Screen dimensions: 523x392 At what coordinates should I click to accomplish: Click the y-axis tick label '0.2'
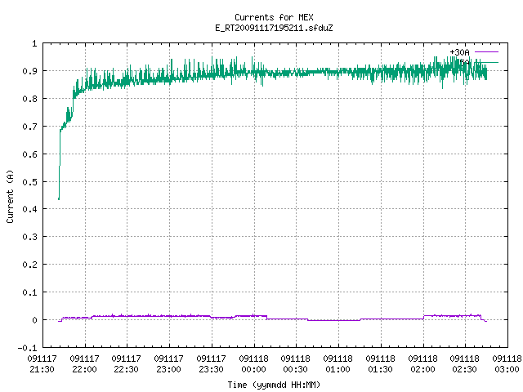point(29,265)
